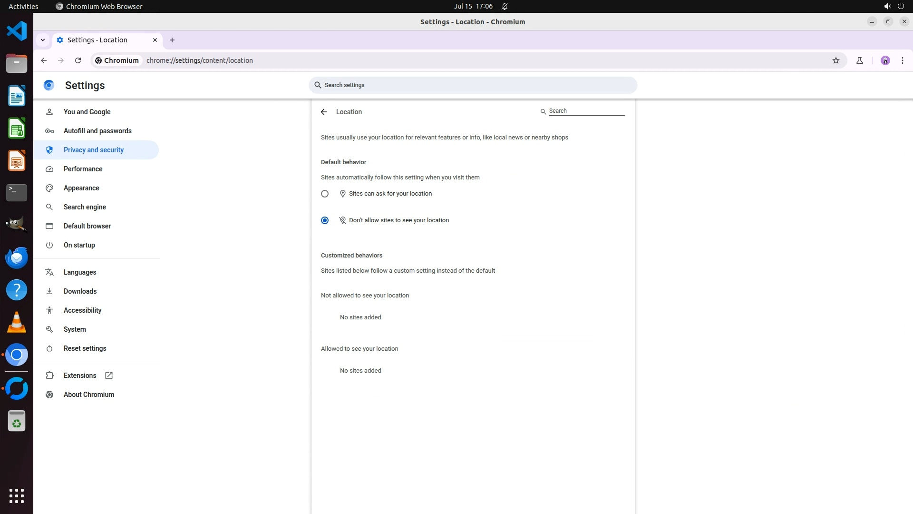The image size is (913, 514).
Task: Select "Don't allow sites to see your location"
Action: coord(325,220)
